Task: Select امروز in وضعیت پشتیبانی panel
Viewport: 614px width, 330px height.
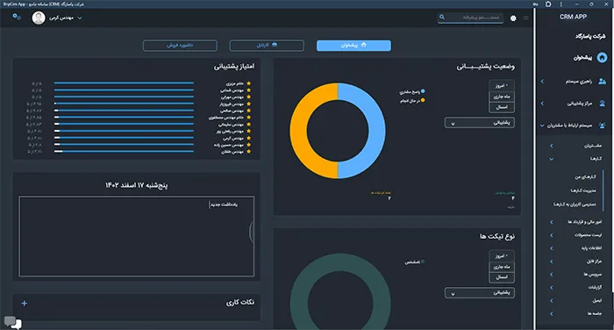Action: click(x=502, y=85)
